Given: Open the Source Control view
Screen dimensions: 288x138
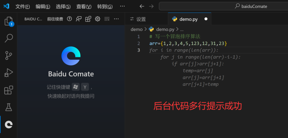Looking at the screenshot, I should click(x=9, y=55).
